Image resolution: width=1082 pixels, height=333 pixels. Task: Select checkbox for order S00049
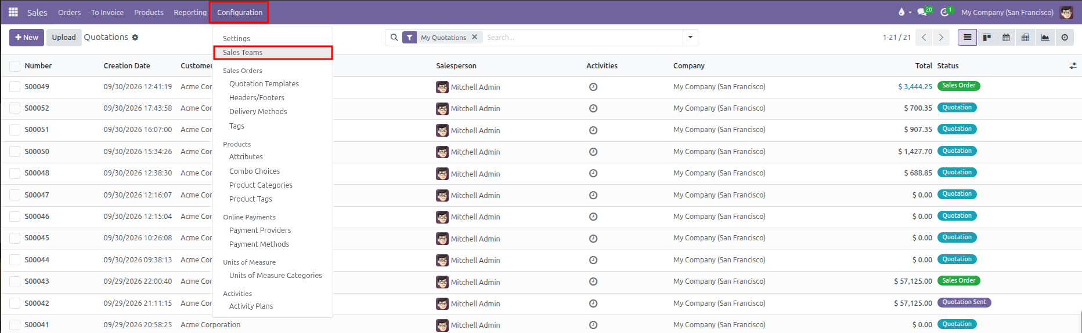(15, 87)
